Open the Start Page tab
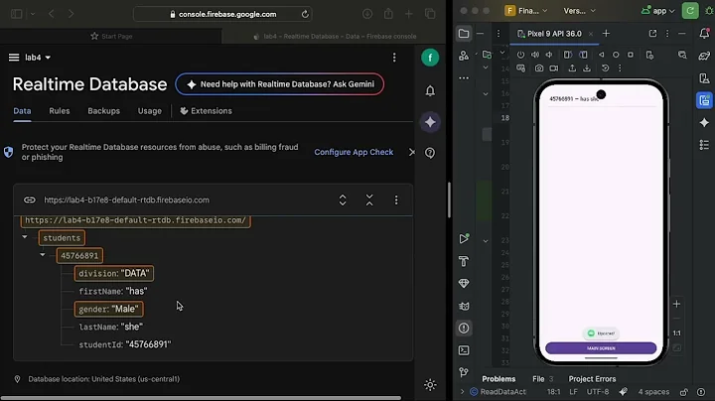 click(111, 36)
